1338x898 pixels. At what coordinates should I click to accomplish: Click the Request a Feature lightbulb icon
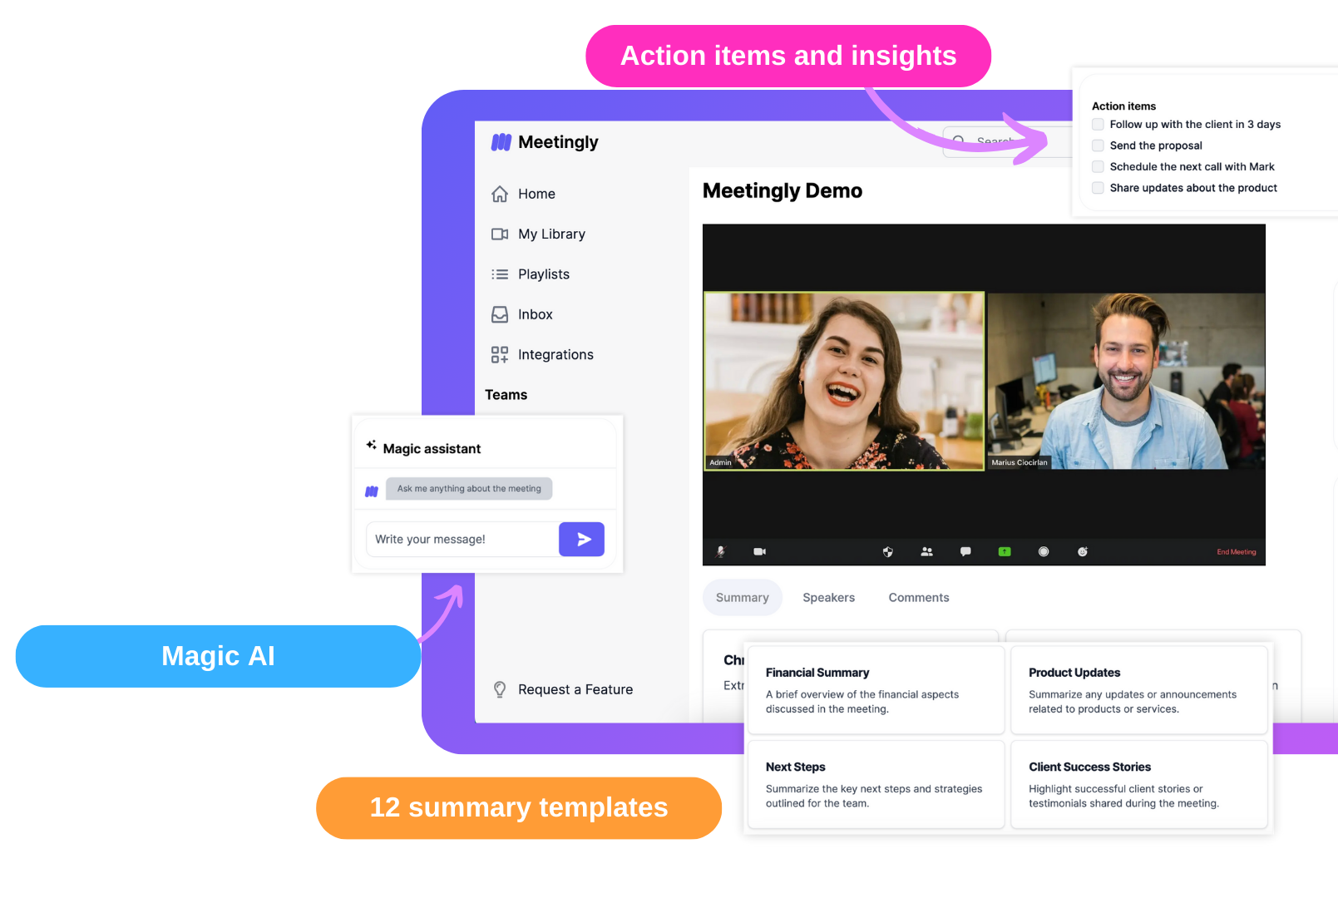point(500,689)
